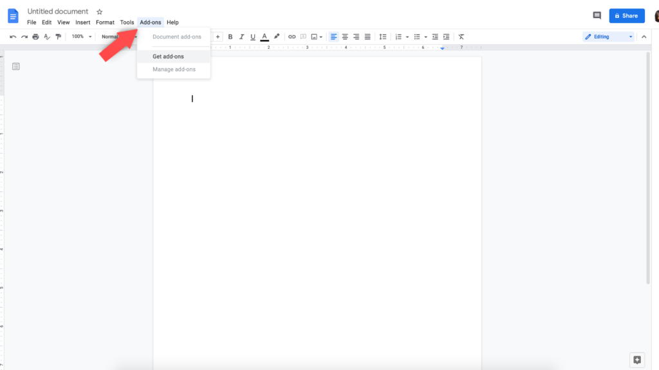Click the undo arrow icon

click(x=13, y=37)
